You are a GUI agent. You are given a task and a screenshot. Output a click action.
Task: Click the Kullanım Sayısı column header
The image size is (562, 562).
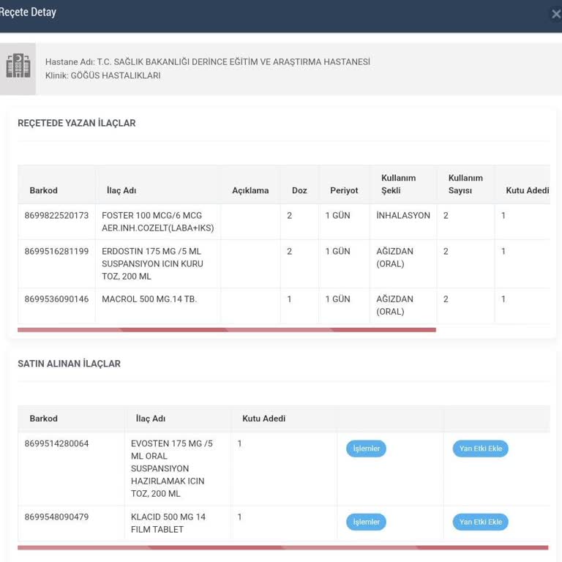[x=465, y=184]
